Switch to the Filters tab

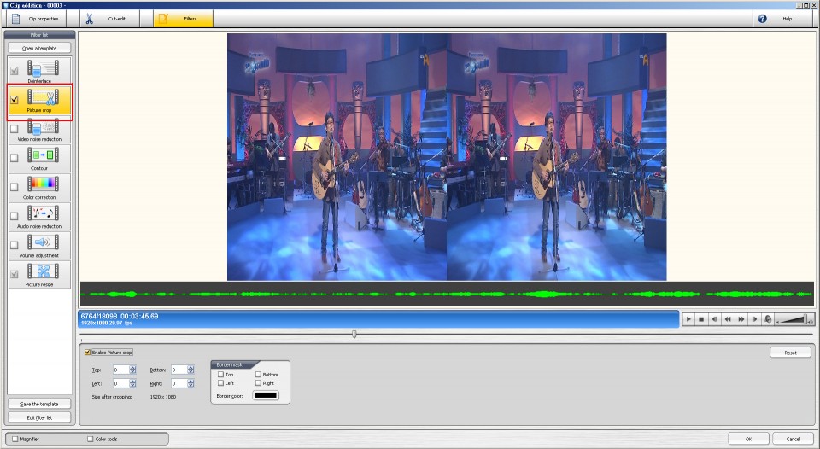(x=183, y=19)
